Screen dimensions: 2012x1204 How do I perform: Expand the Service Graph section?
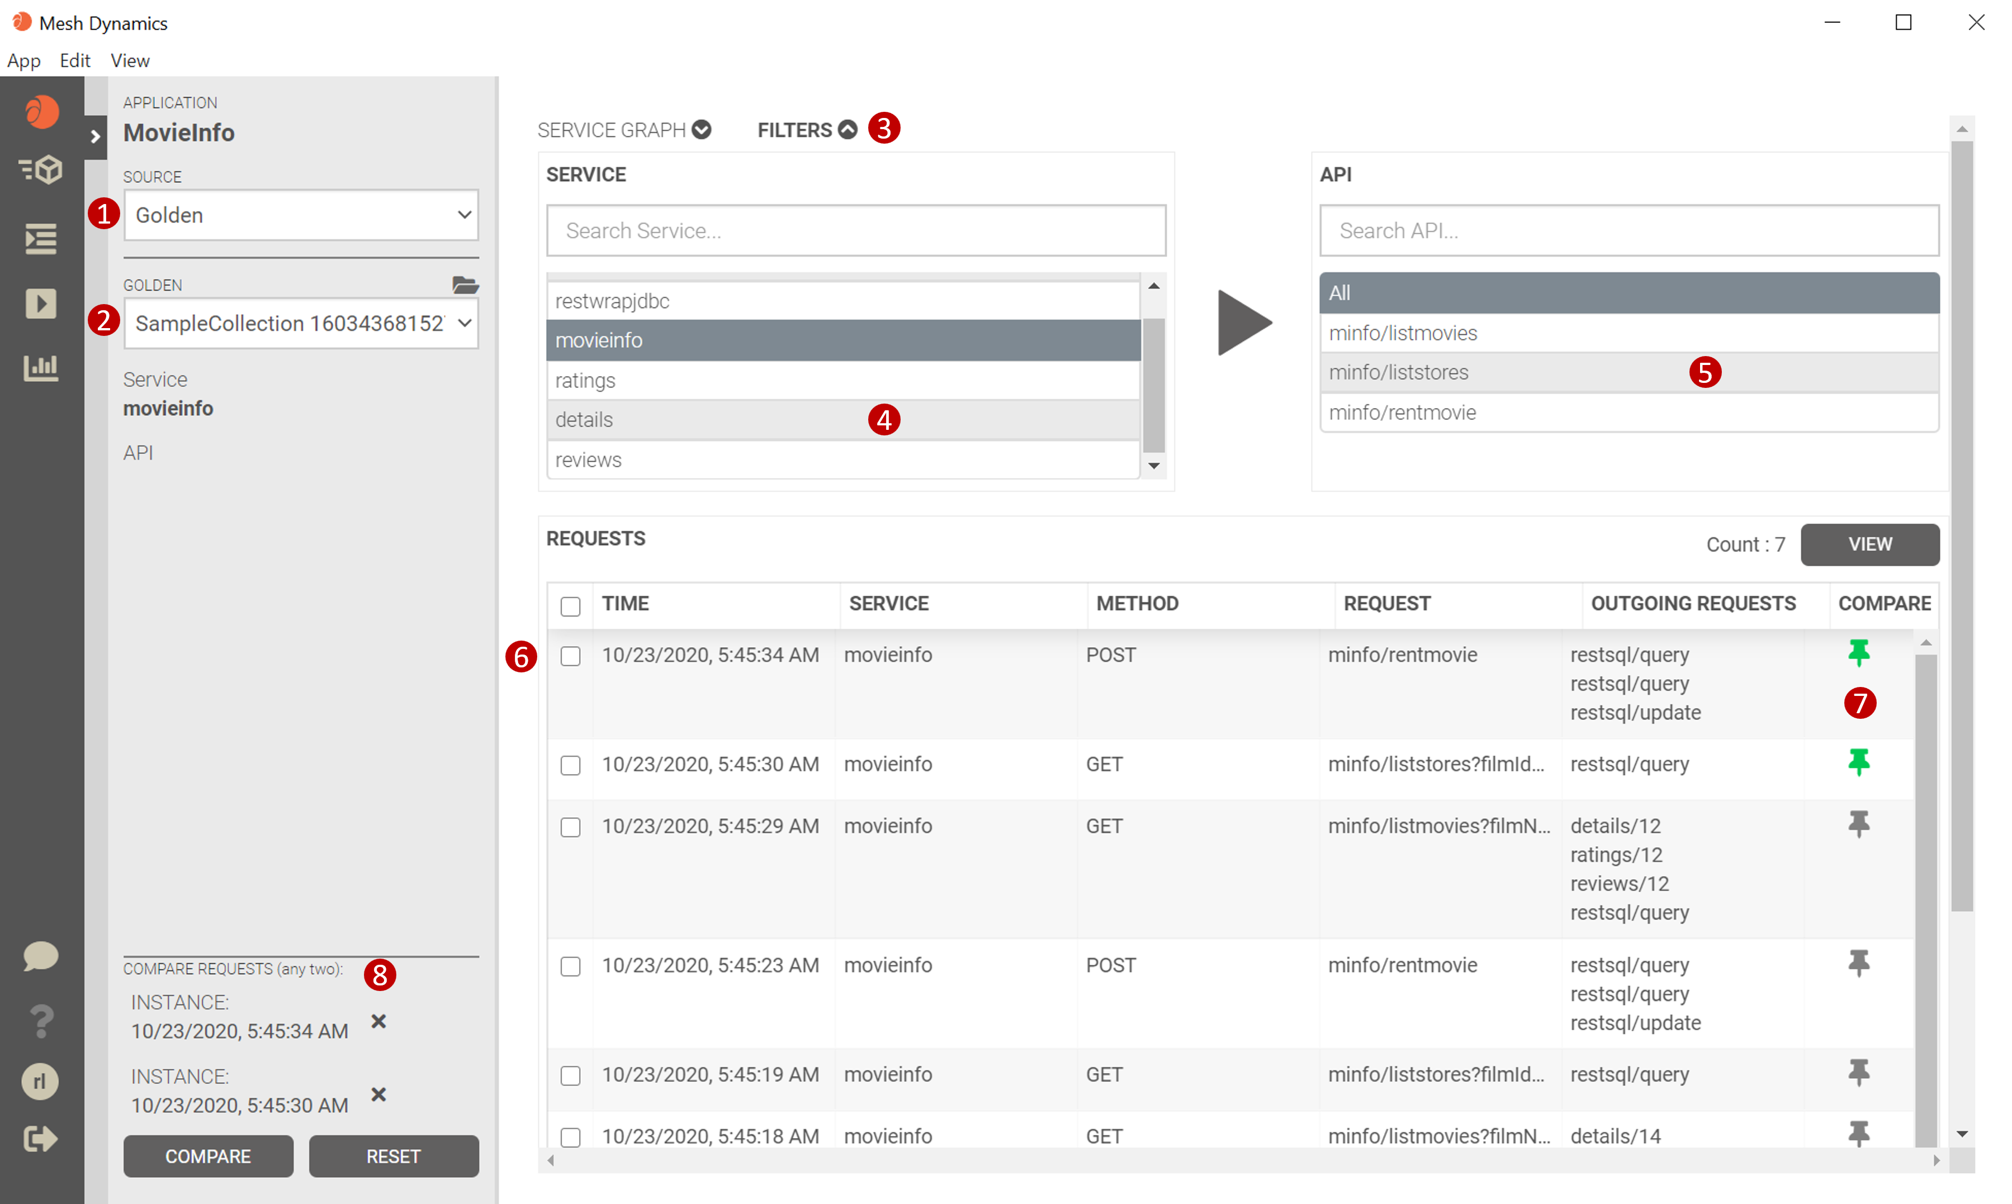(x=624, y=130)
